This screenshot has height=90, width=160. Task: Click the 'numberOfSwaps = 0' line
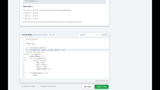coord(36,56)
